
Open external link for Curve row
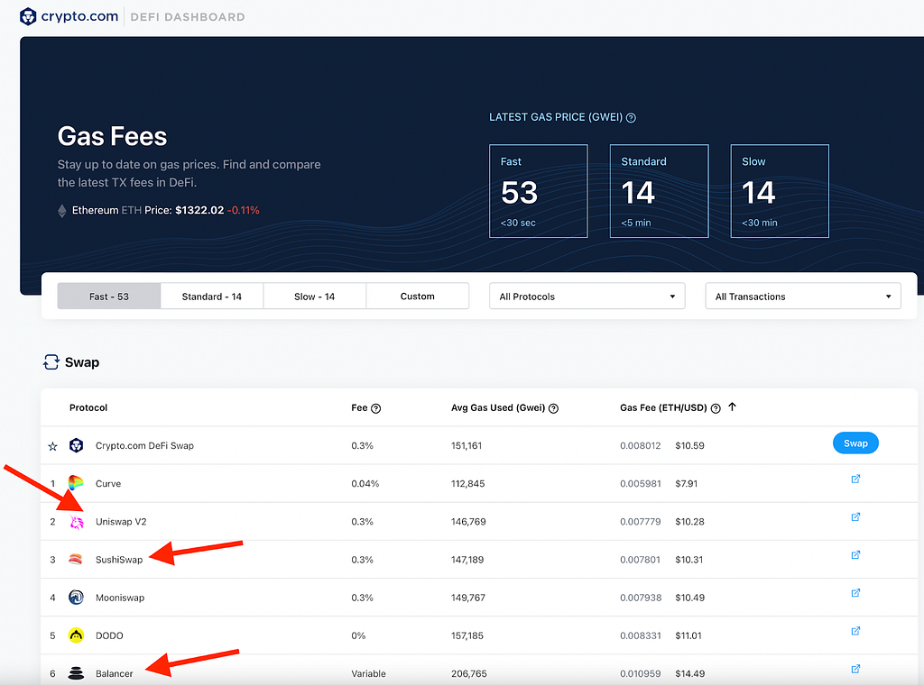(x=855, y=479)
